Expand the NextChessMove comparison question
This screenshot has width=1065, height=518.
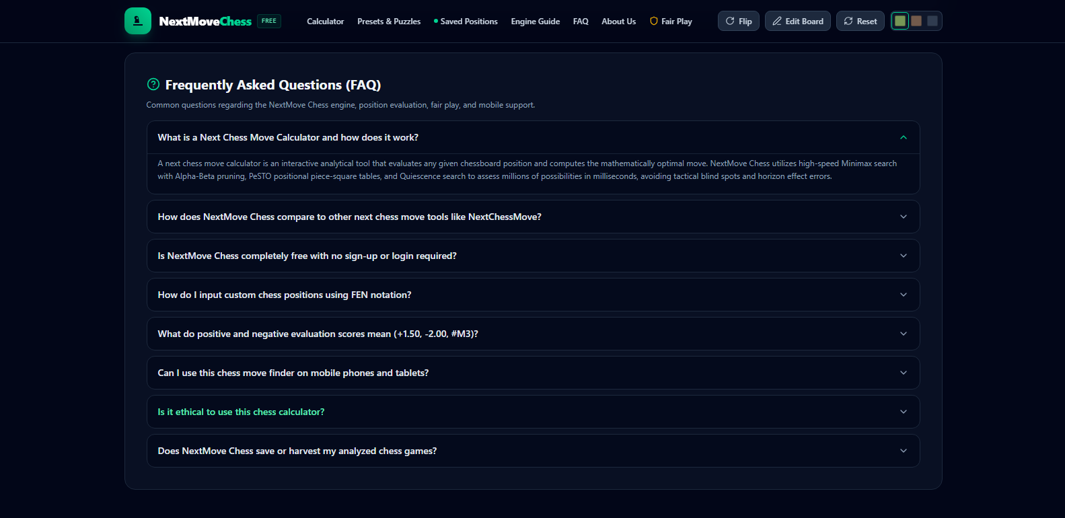pos(534,217)
